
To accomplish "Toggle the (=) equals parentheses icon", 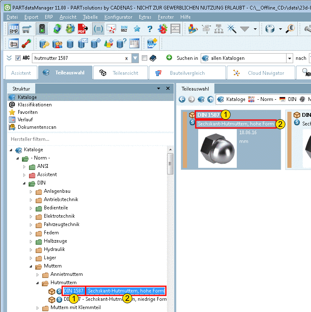I will coord(98,29).
